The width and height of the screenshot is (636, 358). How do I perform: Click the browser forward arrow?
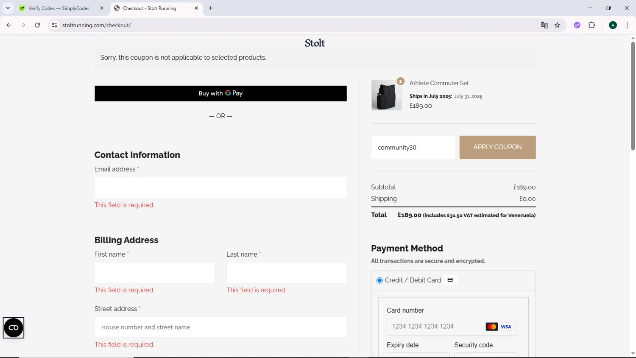[23, 25]
